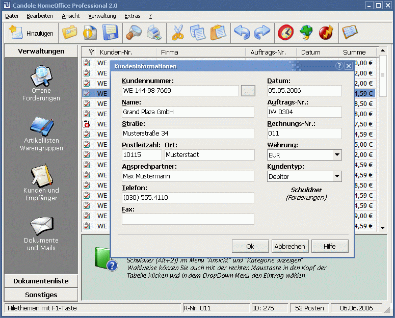395x318 pixels.
Task: Click the scissors cut icon
Action: [x=177, y=33]
